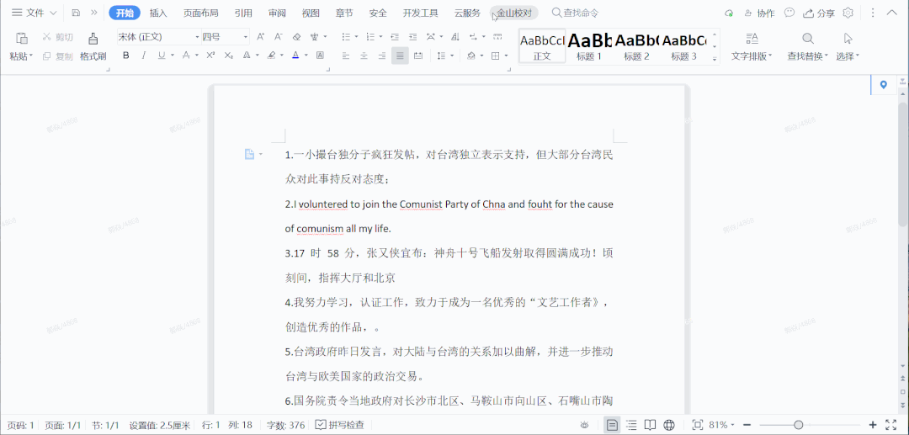Open the 审阅 tab
This screenshot has width=909, height=435.
click(x=277, y=13)
